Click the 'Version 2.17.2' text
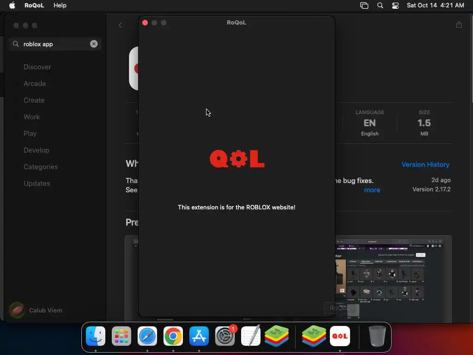This screenshot has height=355, width=473. [431, 189]
